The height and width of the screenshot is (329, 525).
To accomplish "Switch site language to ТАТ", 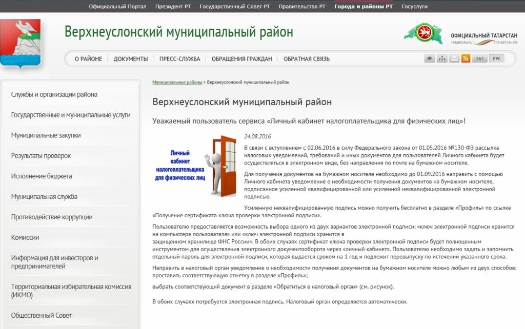I will point(480,58).
